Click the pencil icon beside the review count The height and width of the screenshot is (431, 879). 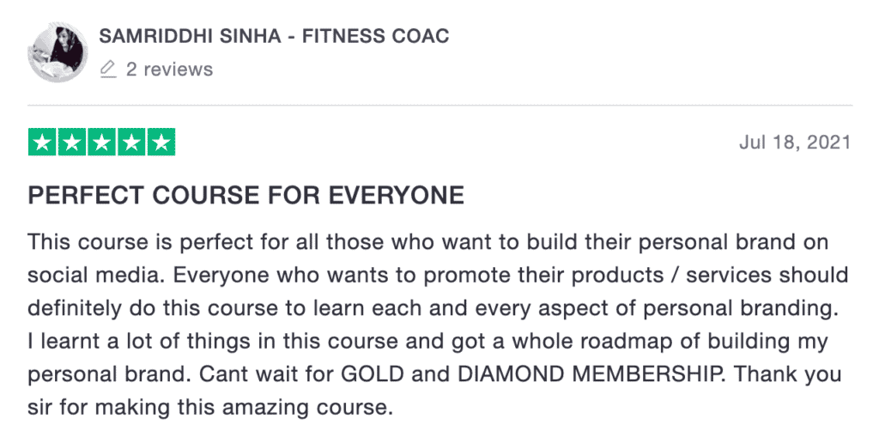[x=107, y=70]
